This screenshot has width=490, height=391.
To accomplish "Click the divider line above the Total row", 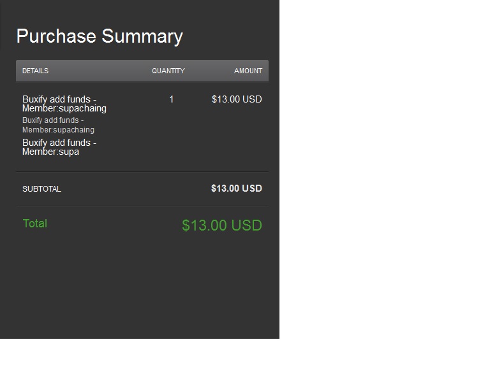I will (142, 206).
